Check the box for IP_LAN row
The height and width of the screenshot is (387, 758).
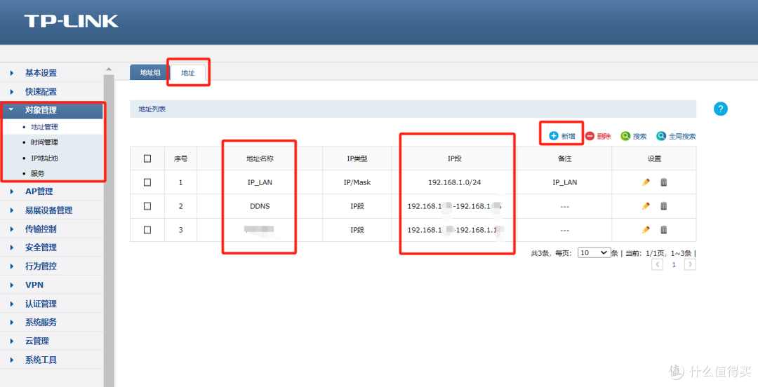click(147, 182)
